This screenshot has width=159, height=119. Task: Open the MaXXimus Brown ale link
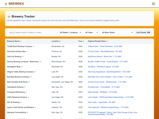pos(105,56)
